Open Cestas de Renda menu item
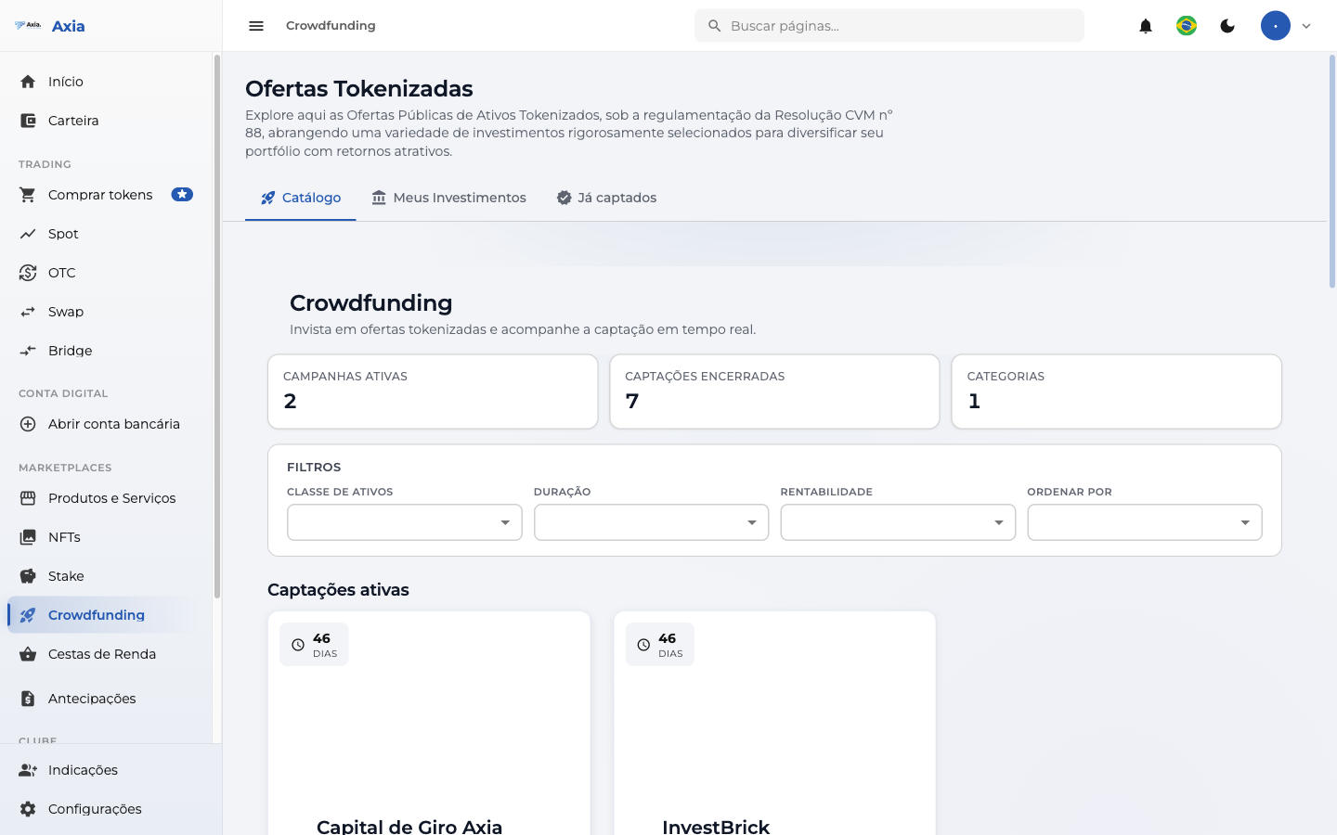 (104, 654)
